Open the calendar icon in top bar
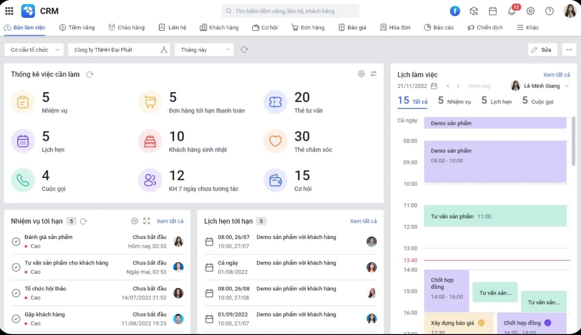The height and width of the screenshot is (335, 581). (492, 11)
